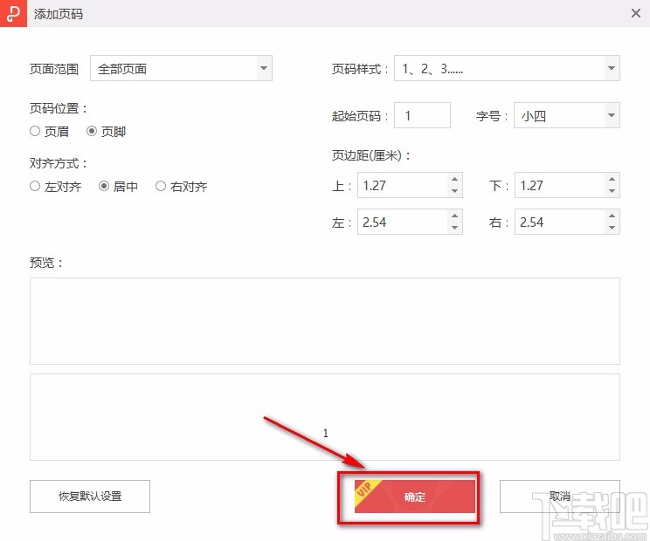Viewport: 650px width, 541px height.
Task: Click the 恢复默认设置 button
Action: coord(90,496)
